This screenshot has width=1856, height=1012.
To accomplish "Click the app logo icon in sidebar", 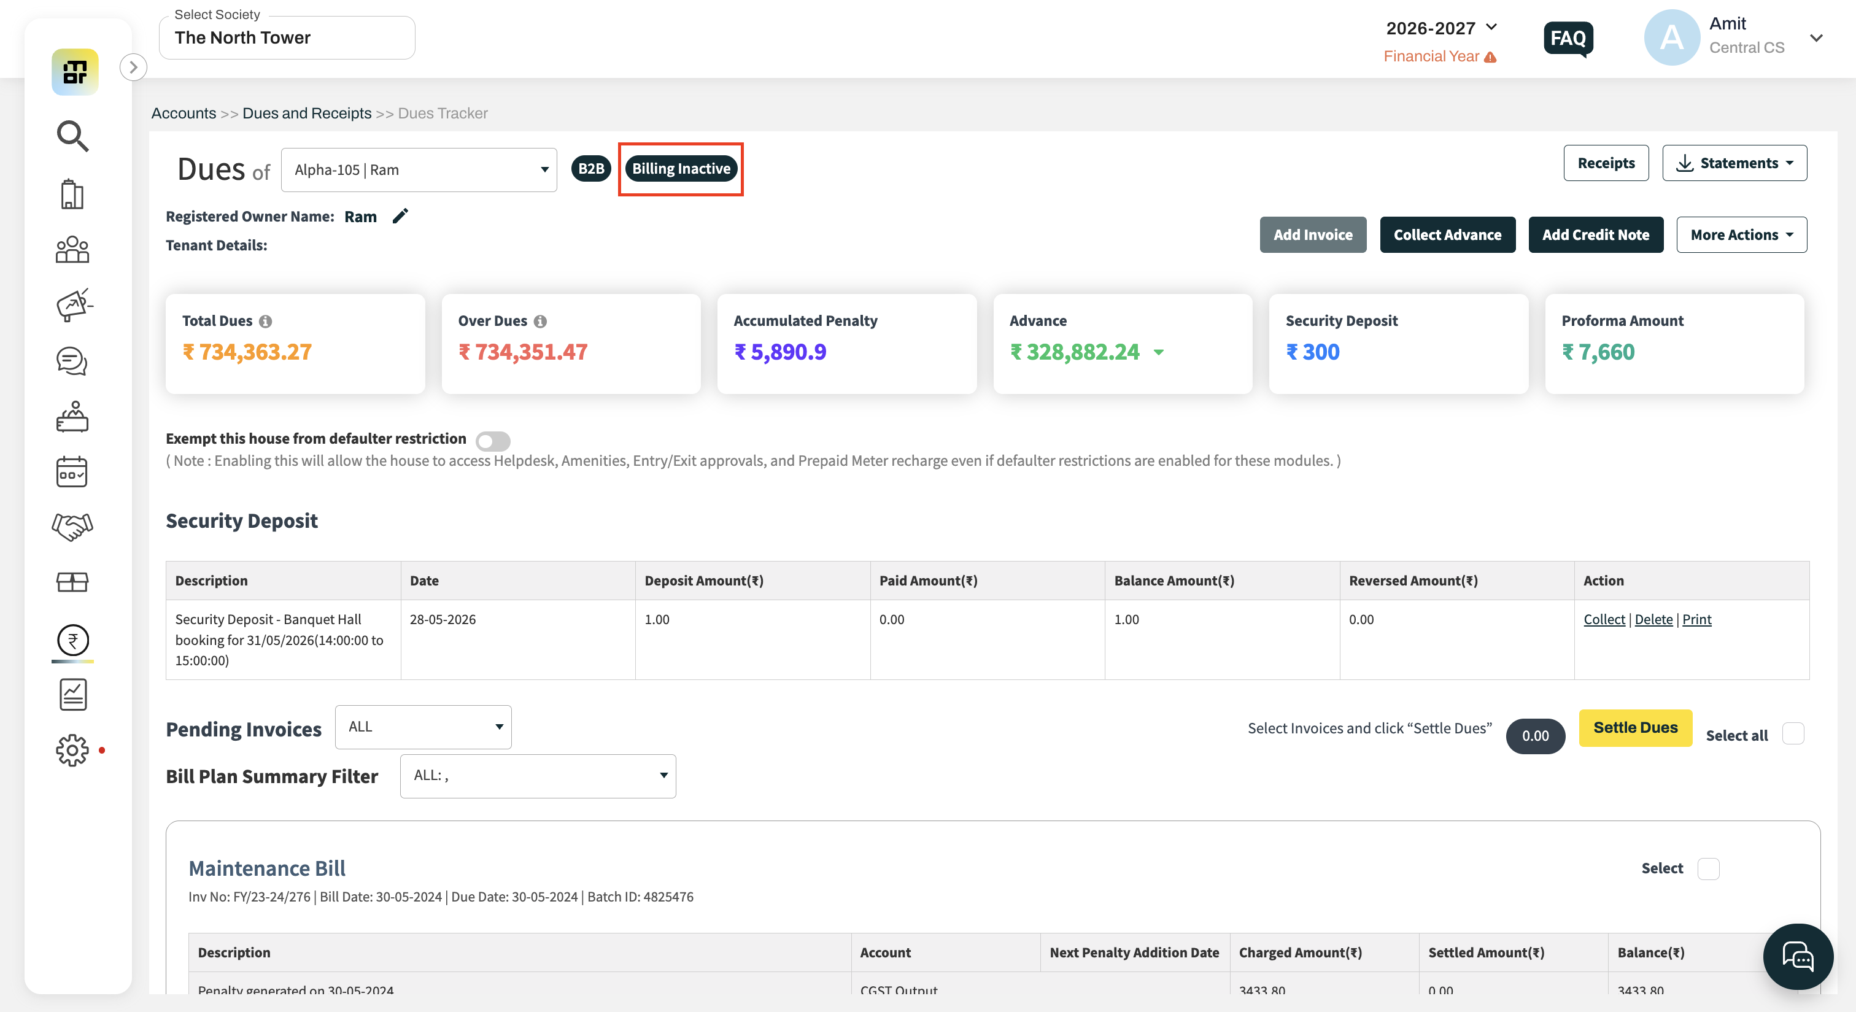I will 75,72.
